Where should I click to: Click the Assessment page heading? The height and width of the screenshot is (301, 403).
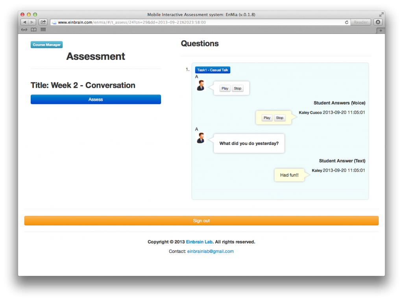pyautogui.click(x=96, y=56)
